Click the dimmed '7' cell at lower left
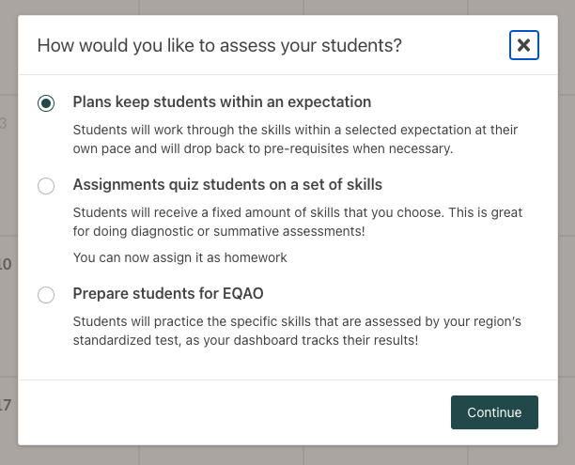 tap(7, 406)
